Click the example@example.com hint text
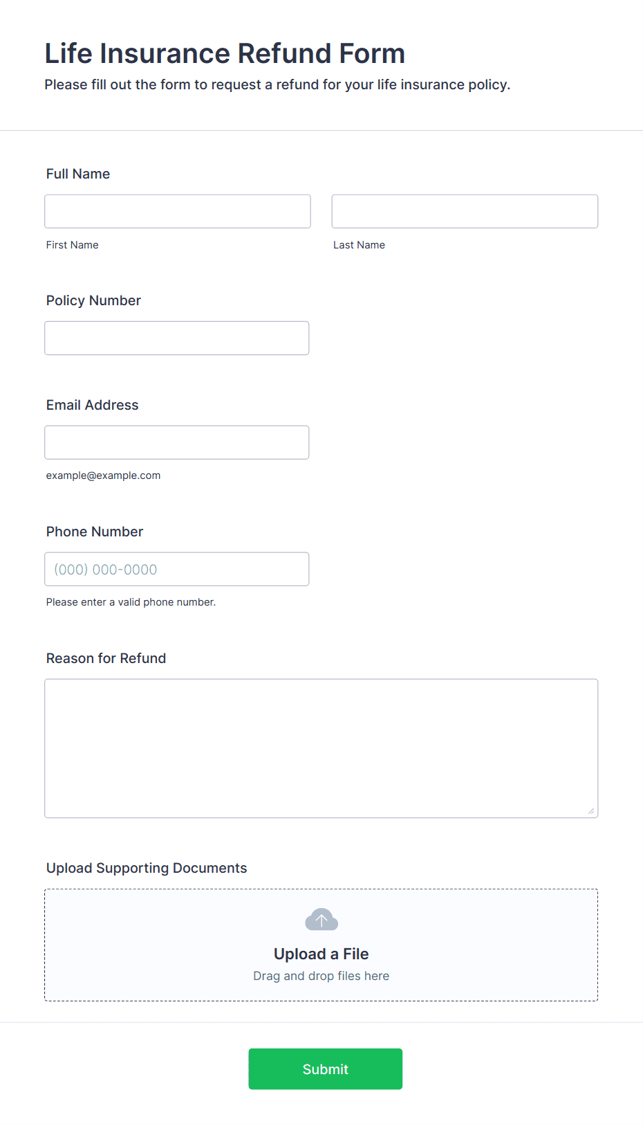 (x=103, y=475)
